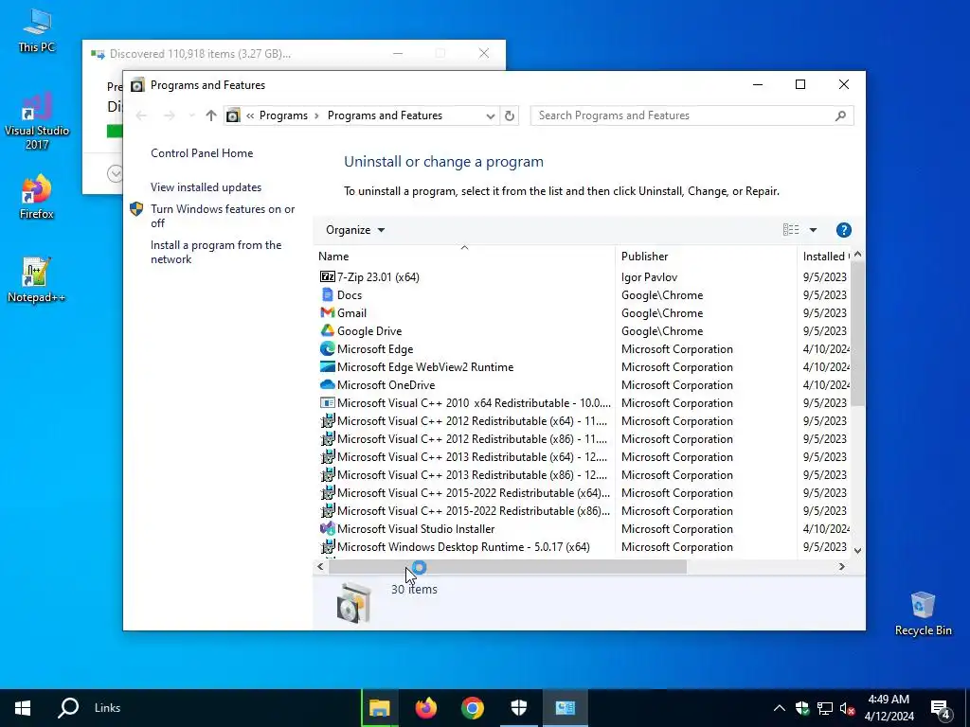Click the Microsoft Edge icon in list

pyautogui.click(x=327, y=348)
